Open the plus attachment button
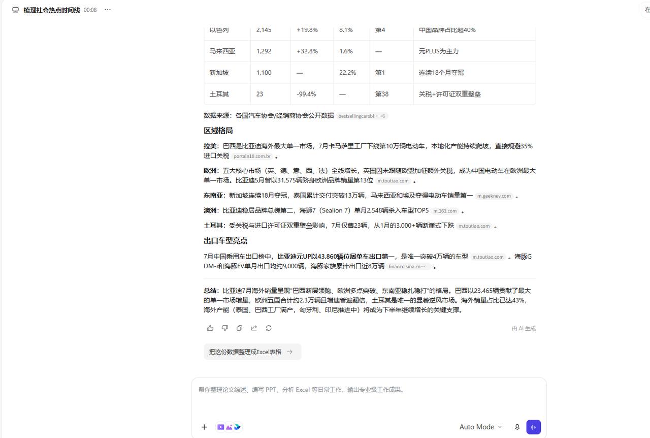650x438 pixels. pyautogui.click(x=204, y=427)
